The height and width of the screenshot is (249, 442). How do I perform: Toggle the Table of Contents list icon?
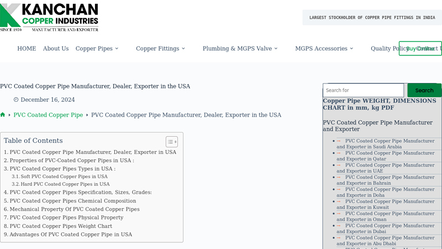coord(171,142)
